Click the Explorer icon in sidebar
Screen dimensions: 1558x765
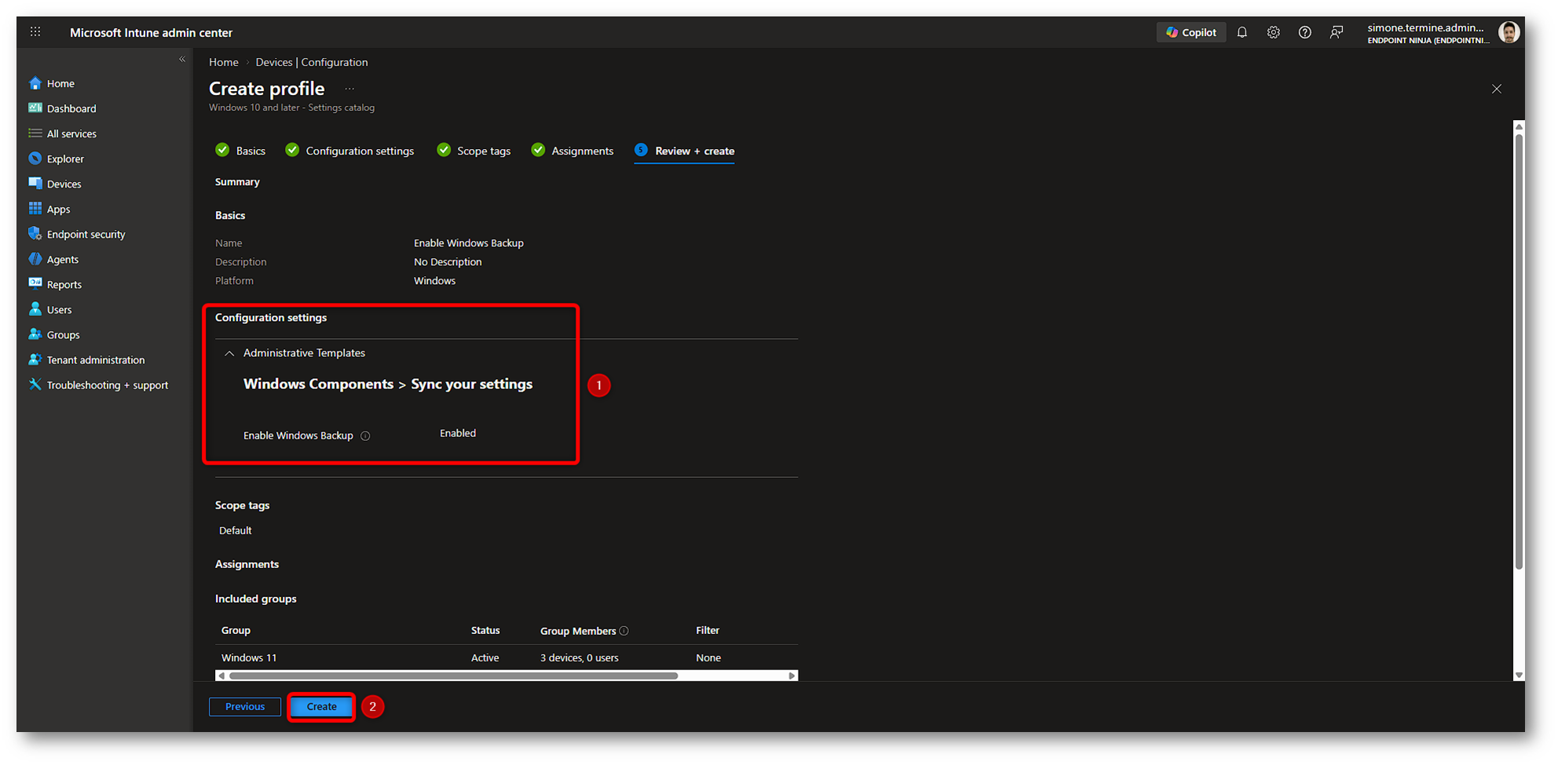tap(35, 158)
